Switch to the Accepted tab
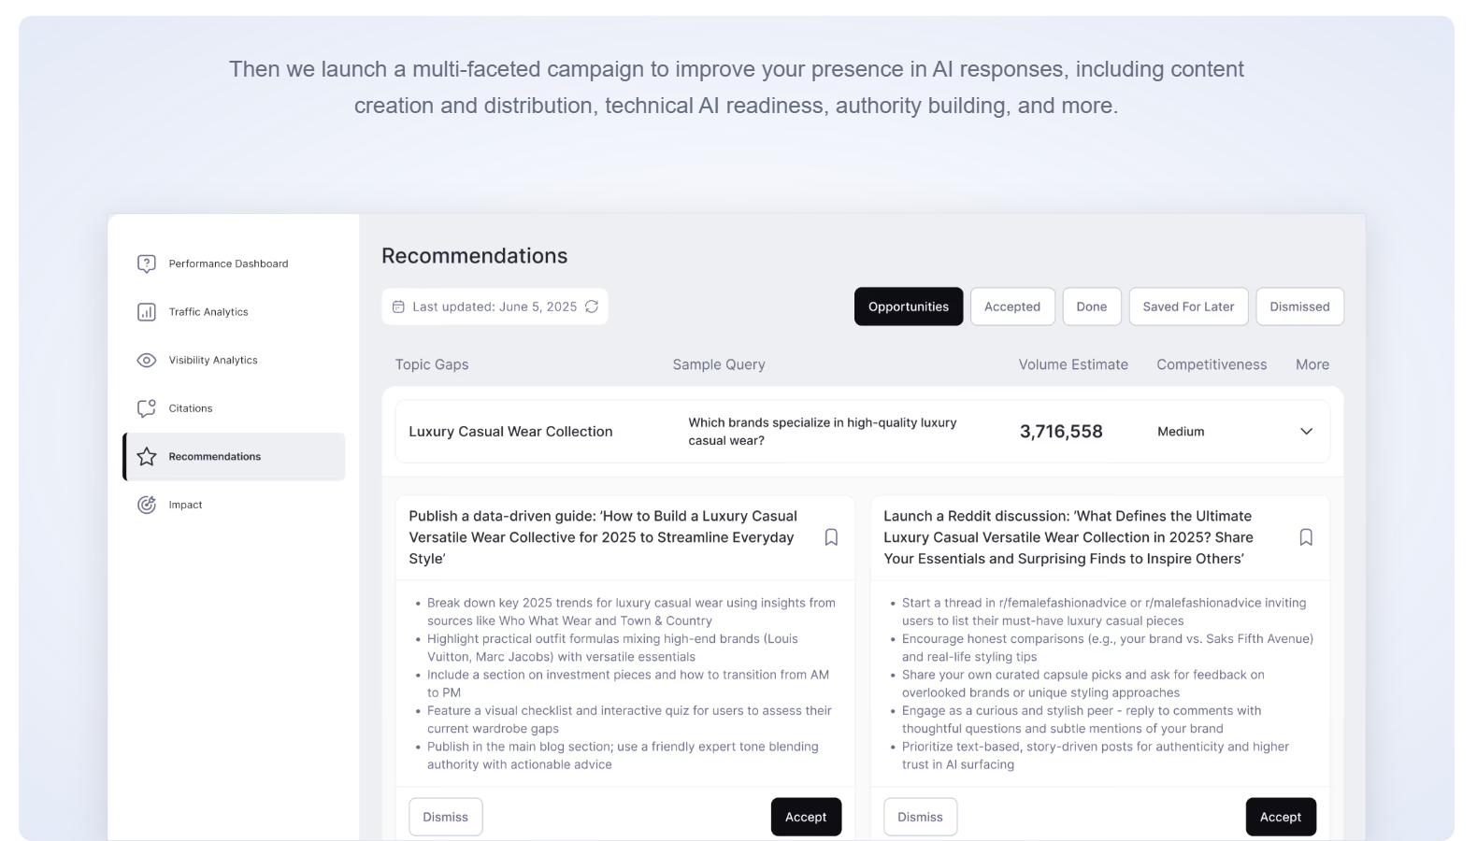 point(1011,306)
